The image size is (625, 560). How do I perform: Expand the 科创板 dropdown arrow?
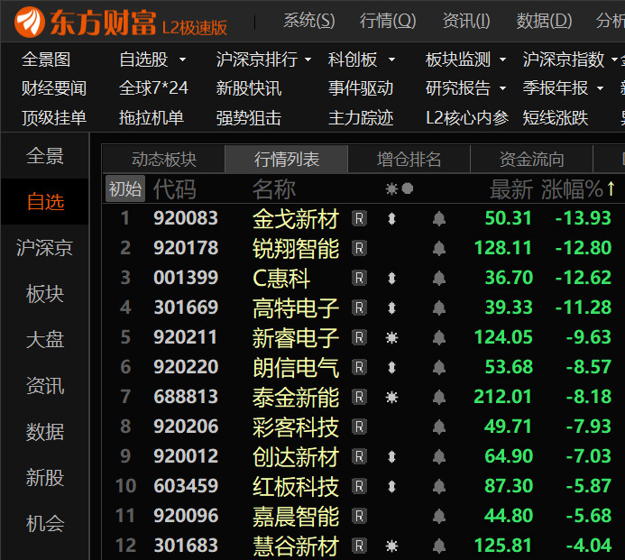391,60
